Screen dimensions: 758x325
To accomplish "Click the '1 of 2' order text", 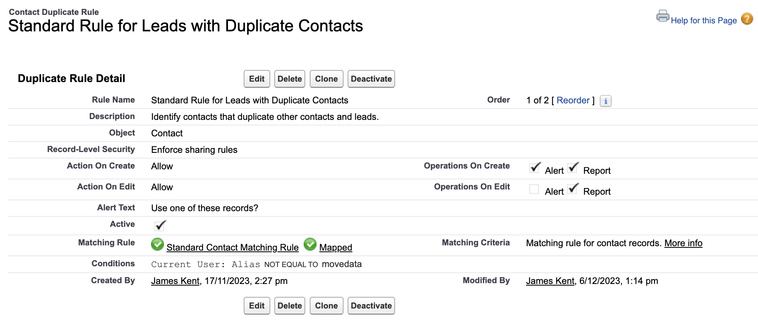I will coord(537,100).
